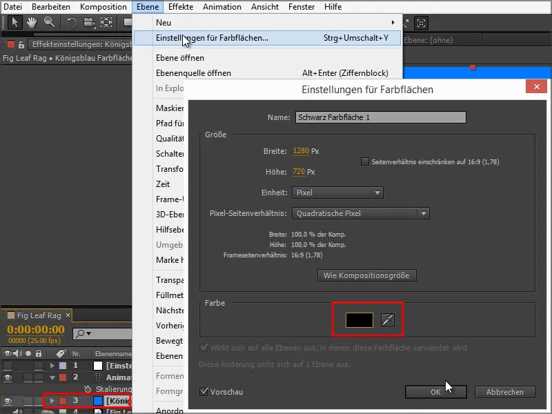This screenshot has height=414, width=552.
Task: Open the Fenster menu
Action: click(302, 7)
